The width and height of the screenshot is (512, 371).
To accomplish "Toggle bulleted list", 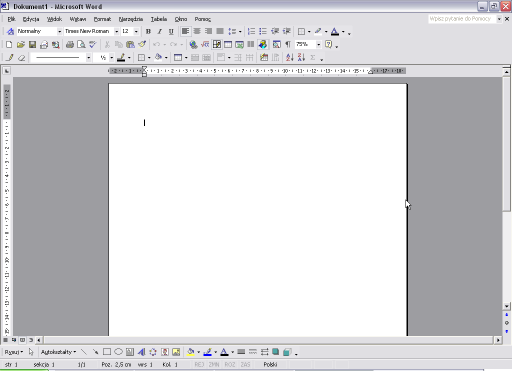I will click(x=263, y=31).
